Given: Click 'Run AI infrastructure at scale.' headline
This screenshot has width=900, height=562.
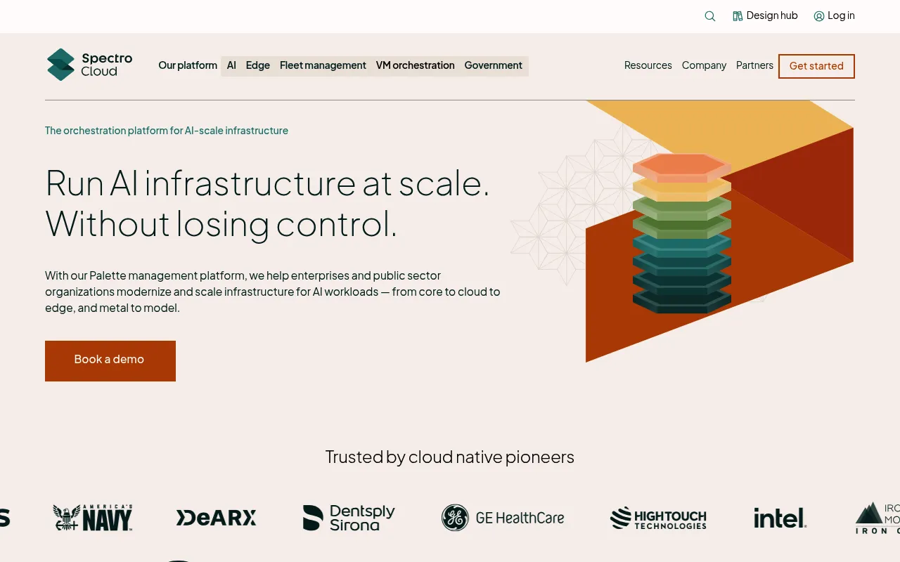Looking at the screenshot, I should tap(267, 183).
